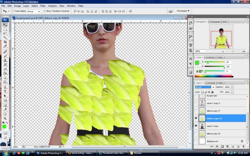Show the lettuce copy 17 layer

tap(196, 111)
